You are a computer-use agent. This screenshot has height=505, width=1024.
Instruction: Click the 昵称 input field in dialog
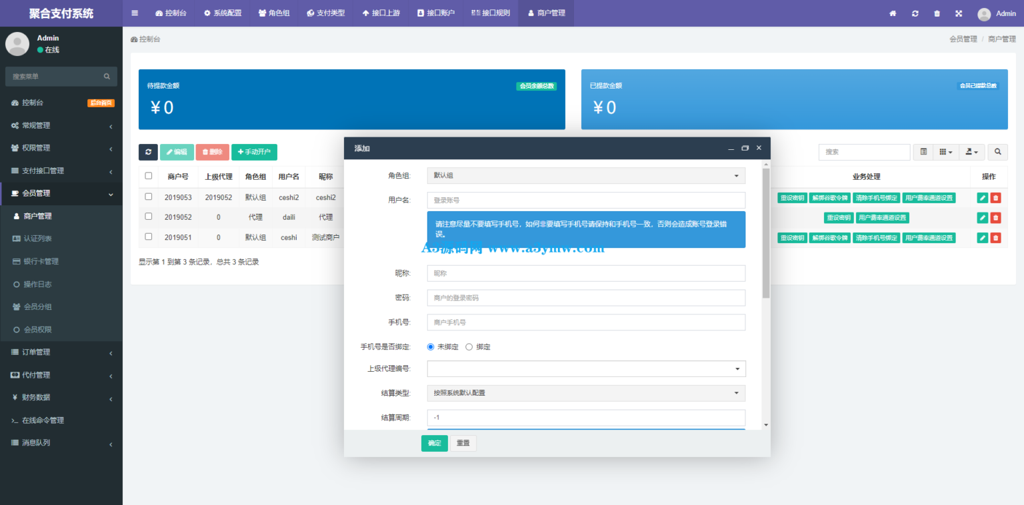(x=586, y=274)
